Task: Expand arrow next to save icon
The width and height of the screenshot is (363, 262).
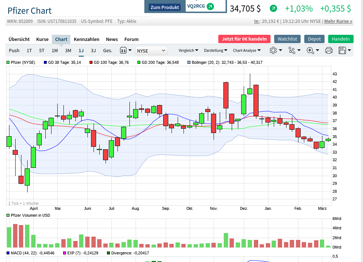Action: click(x=349, y=50)
